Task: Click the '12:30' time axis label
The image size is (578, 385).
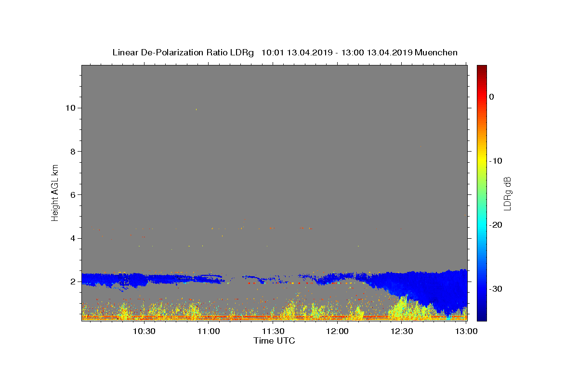Action: click(x=402, y=331)
